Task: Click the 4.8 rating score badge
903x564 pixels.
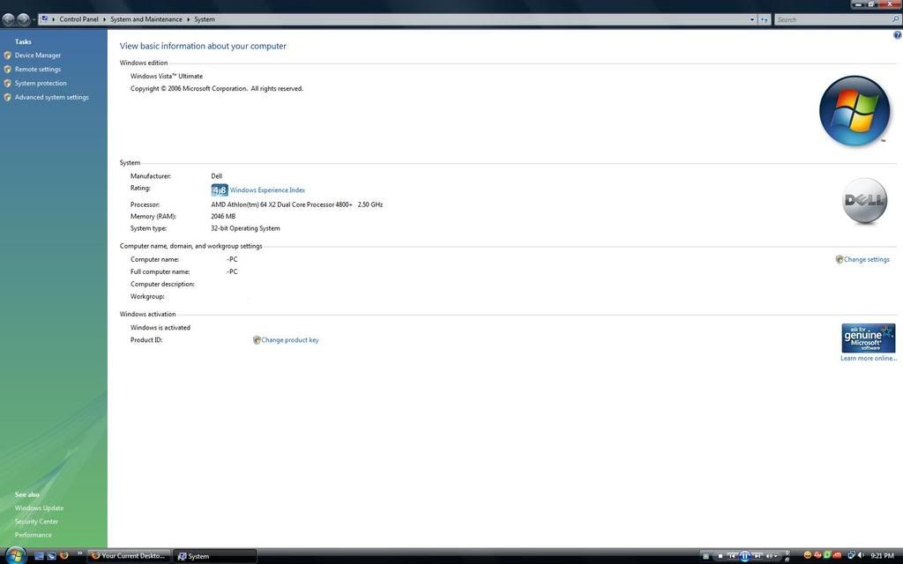Action: click(220, 190)
